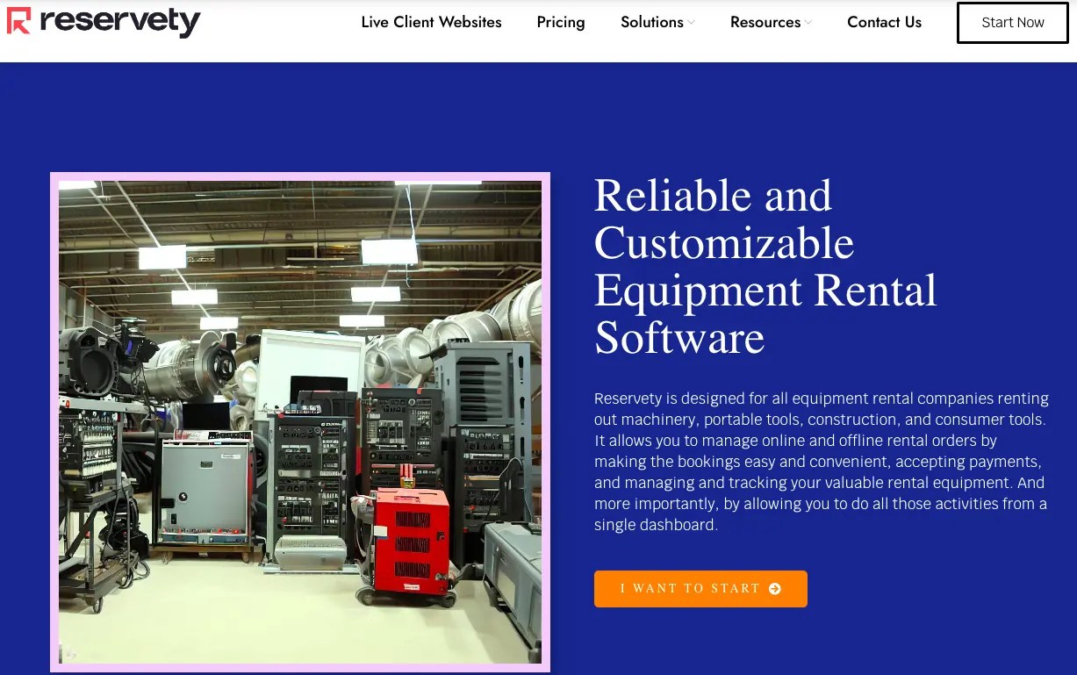Click the arrow icon inside the orange button
This screenshot has height=675, width=1077.
point(773,589)
